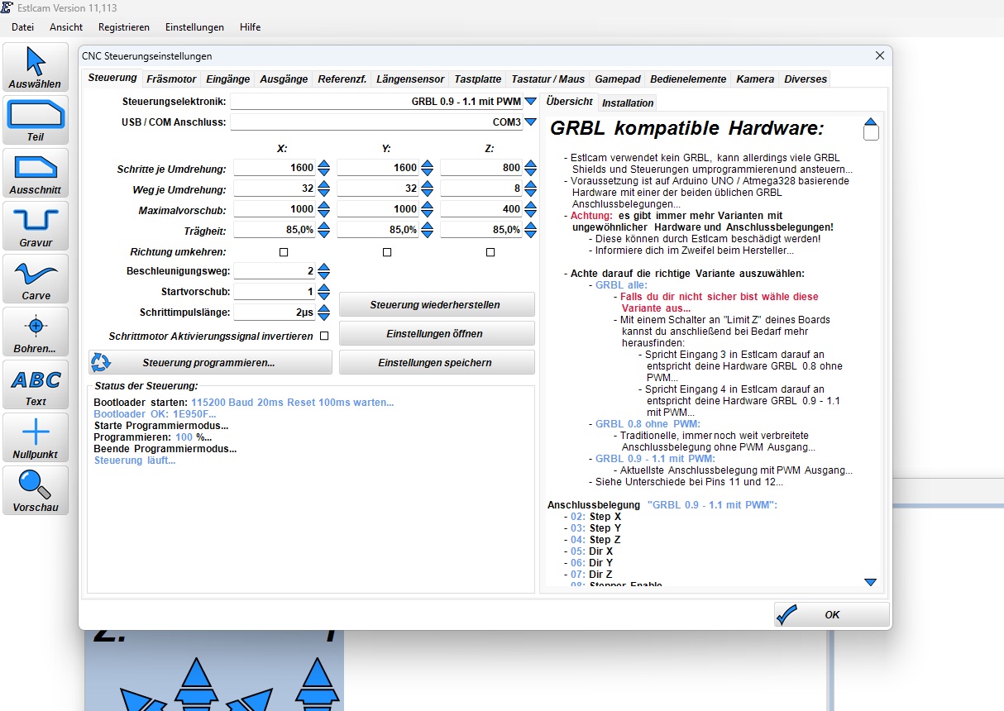Activate the ABC Text tool

click(x=36, y=384)
